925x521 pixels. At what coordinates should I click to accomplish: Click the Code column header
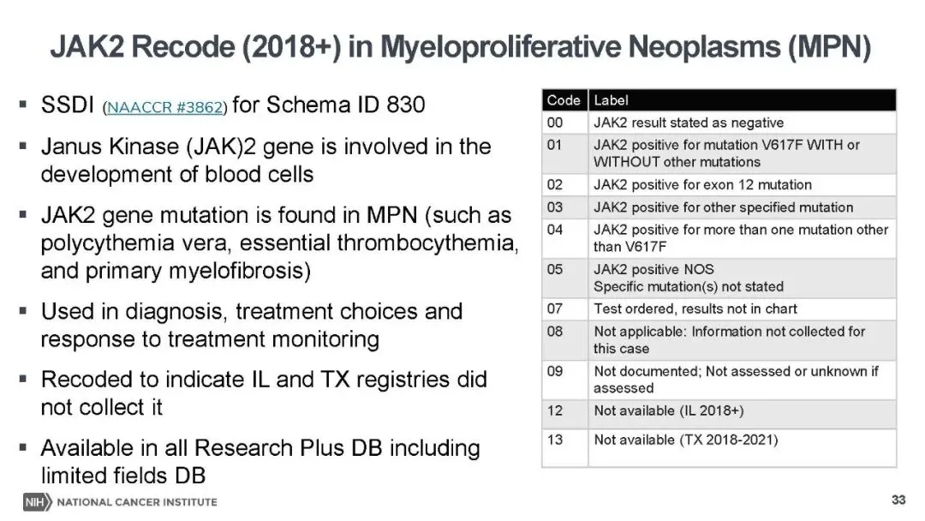click(x=564, y=100)
